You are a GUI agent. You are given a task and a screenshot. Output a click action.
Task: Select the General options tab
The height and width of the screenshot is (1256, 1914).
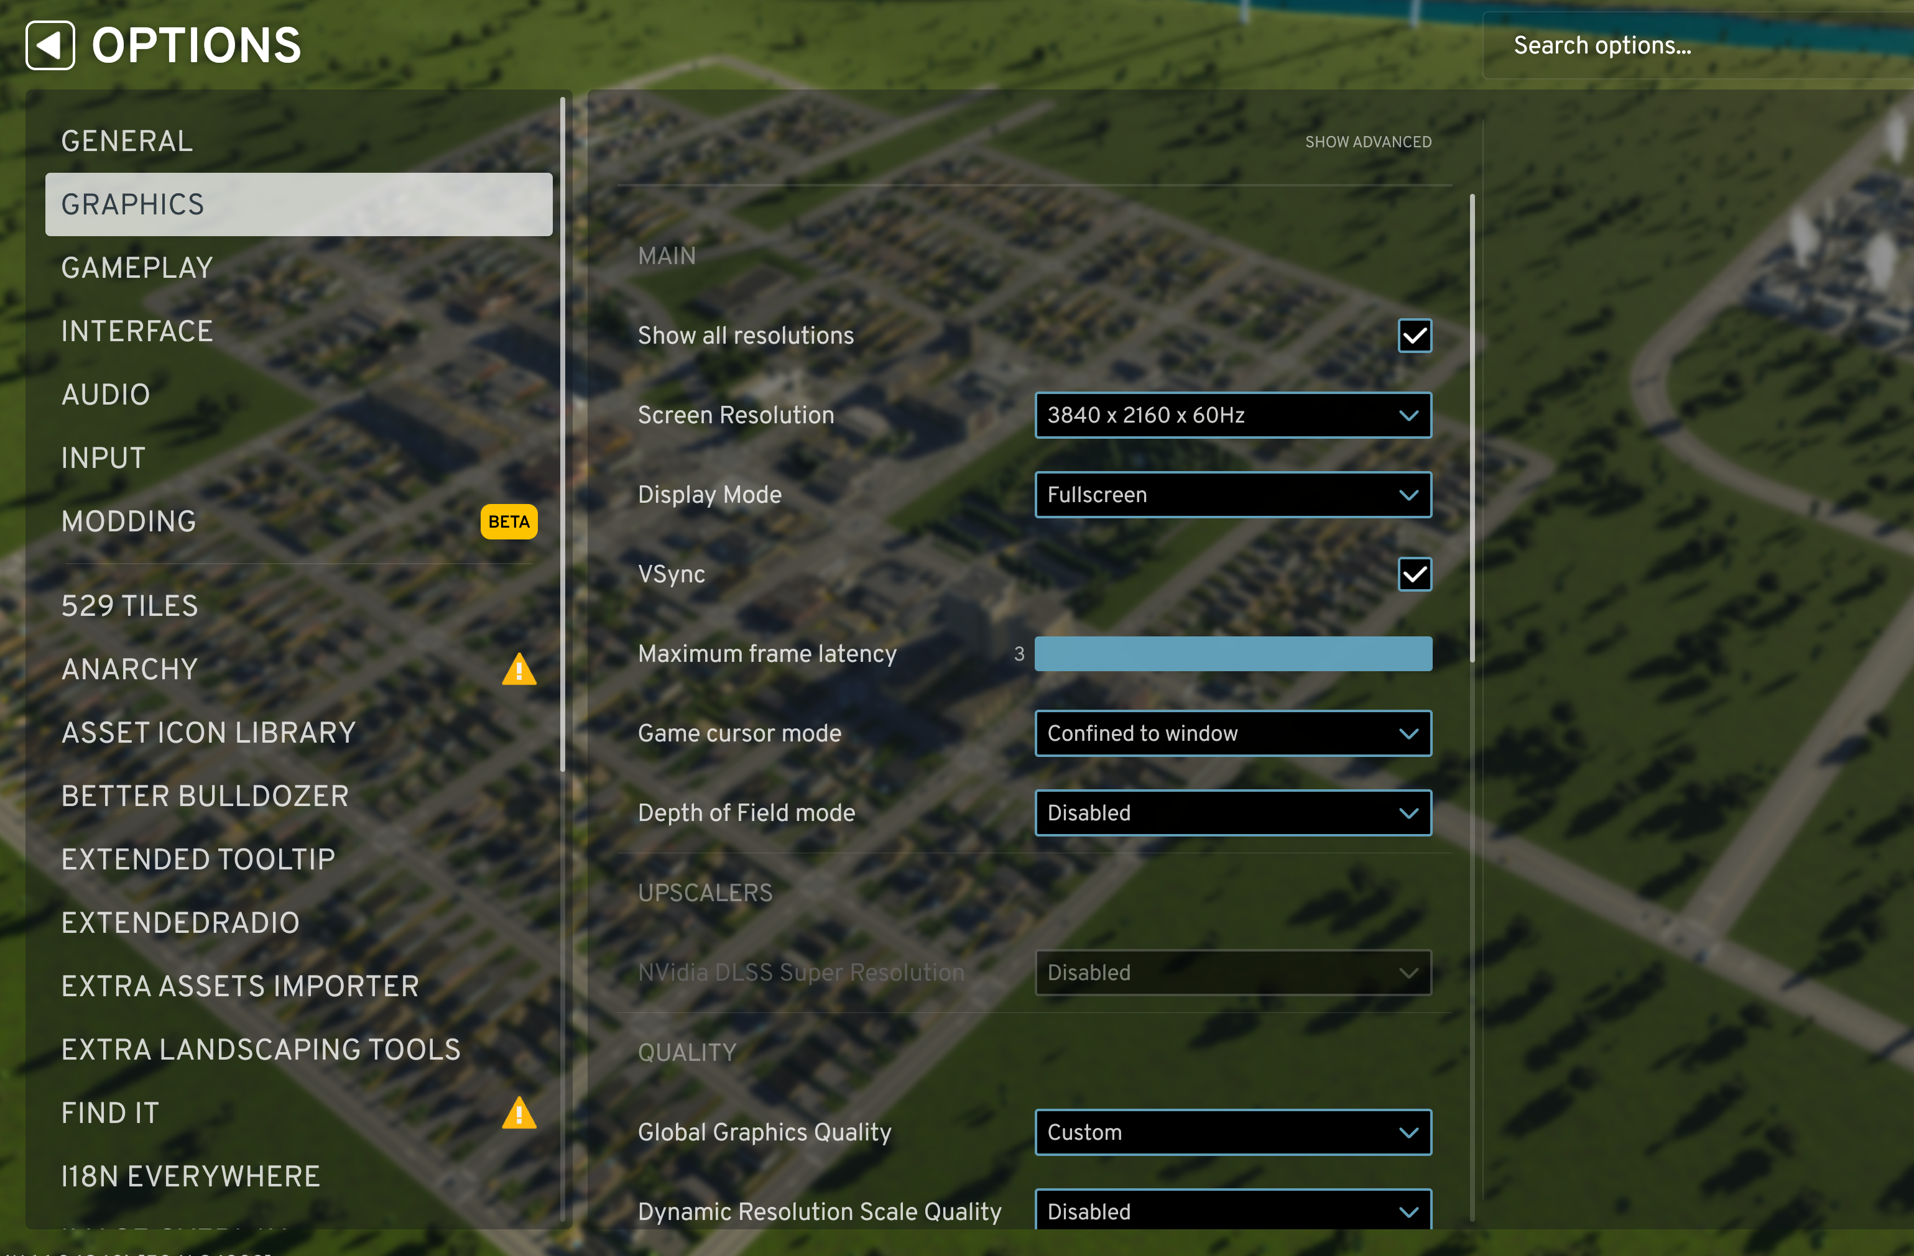coord(298,142)
